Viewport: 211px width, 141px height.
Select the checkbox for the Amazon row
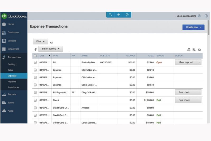pos(35,108)
